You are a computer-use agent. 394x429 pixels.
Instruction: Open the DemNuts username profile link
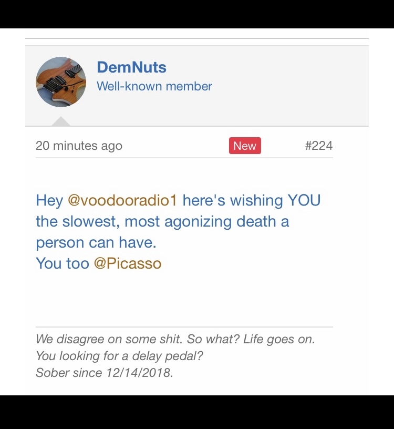point(131,67)
